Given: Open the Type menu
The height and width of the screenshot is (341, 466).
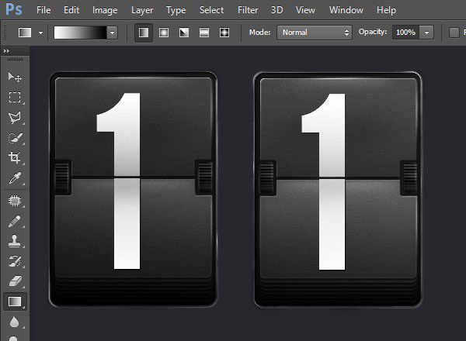Looking at the screenshot, I should 176,10.
